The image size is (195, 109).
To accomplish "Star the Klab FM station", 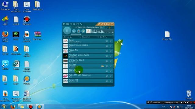I will tap(107, 66).
